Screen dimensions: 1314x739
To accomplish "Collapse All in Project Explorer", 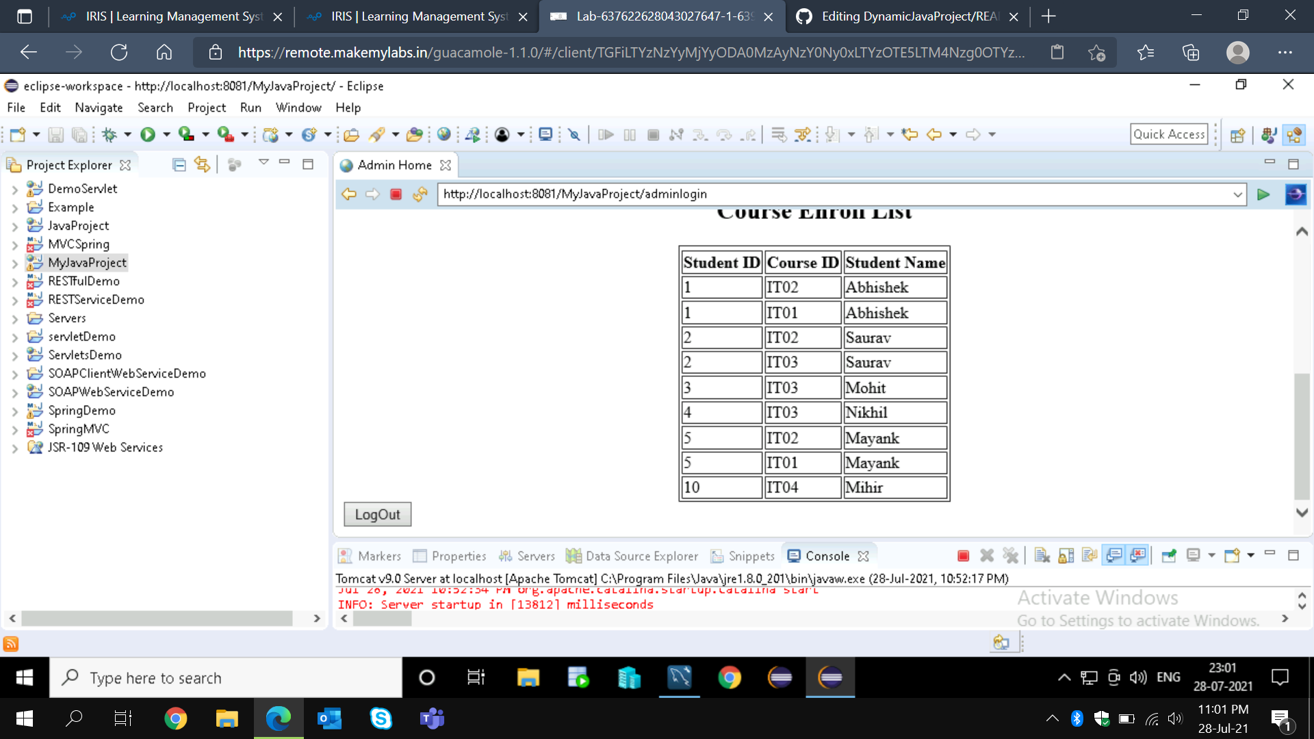I will [179, 165].
